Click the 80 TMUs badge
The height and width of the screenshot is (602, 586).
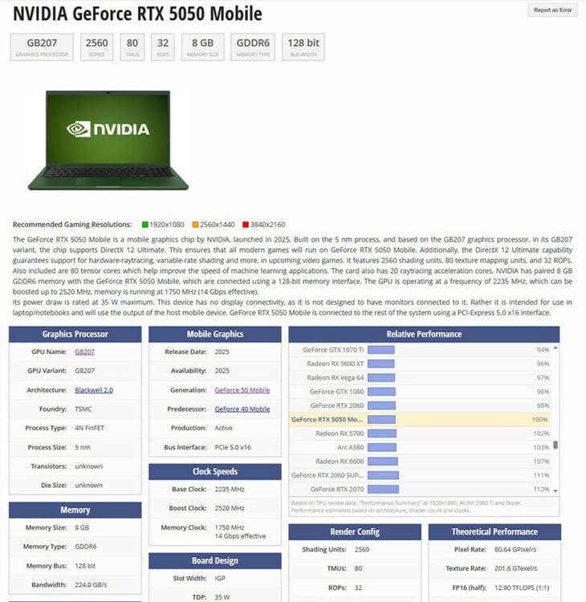point(132,47)
